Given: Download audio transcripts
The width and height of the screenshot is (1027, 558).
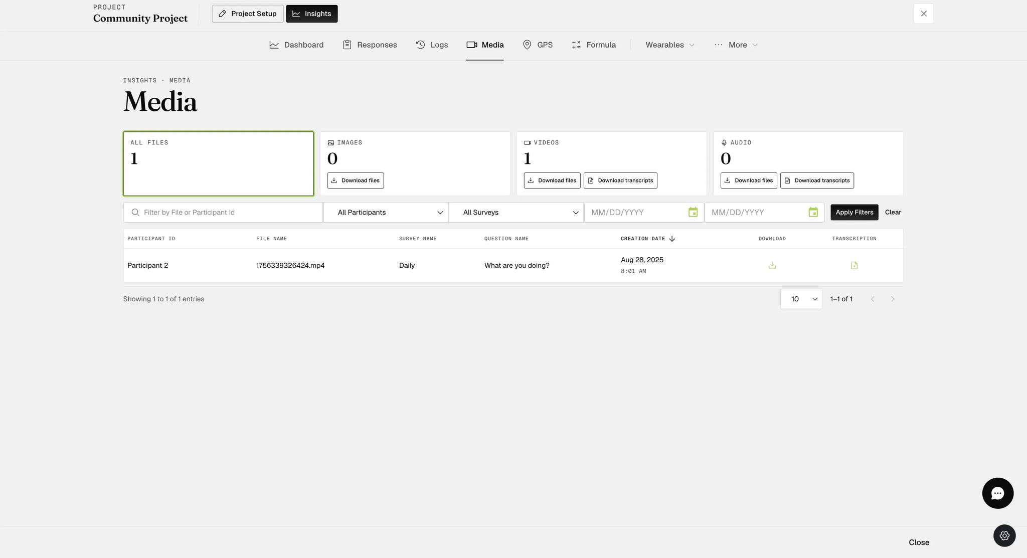Looking at the screenshot, I should click(817, 180).
